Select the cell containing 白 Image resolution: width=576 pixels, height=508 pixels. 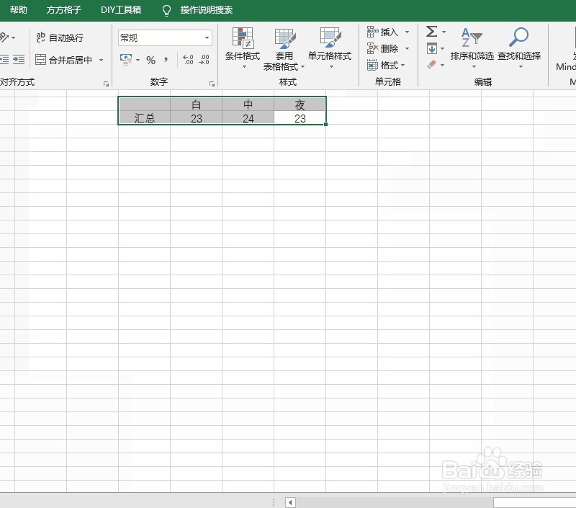click(x=196, y=104)
